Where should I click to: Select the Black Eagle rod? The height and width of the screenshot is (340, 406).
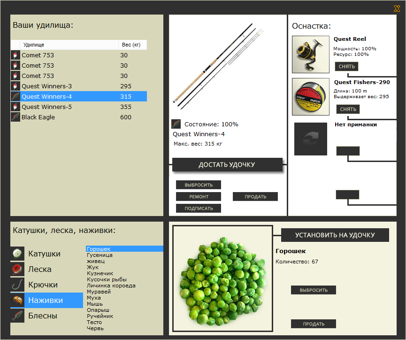(79, 117)
